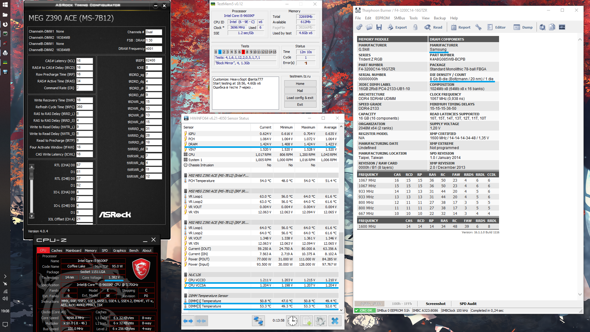The width and height of the screenshot is (590, 332).
Task: Switch to the SPD tab in CPU-Z
Action: point(104,251)
